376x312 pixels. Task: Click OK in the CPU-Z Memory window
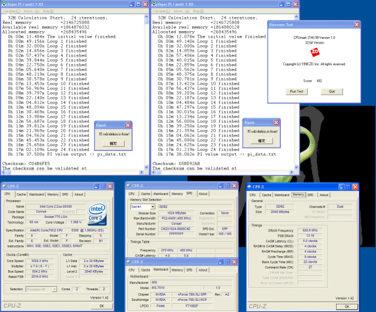point(347,307)
